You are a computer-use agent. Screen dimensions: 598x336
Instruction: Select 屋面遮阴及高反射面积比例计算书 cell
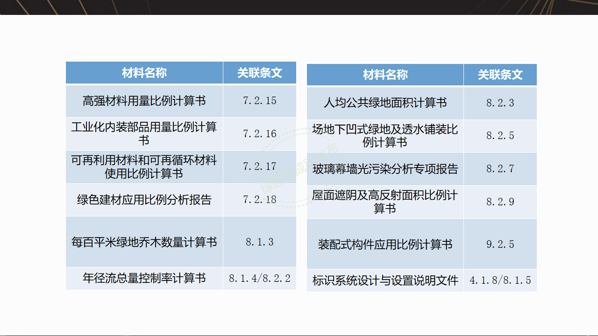(385, 202)
